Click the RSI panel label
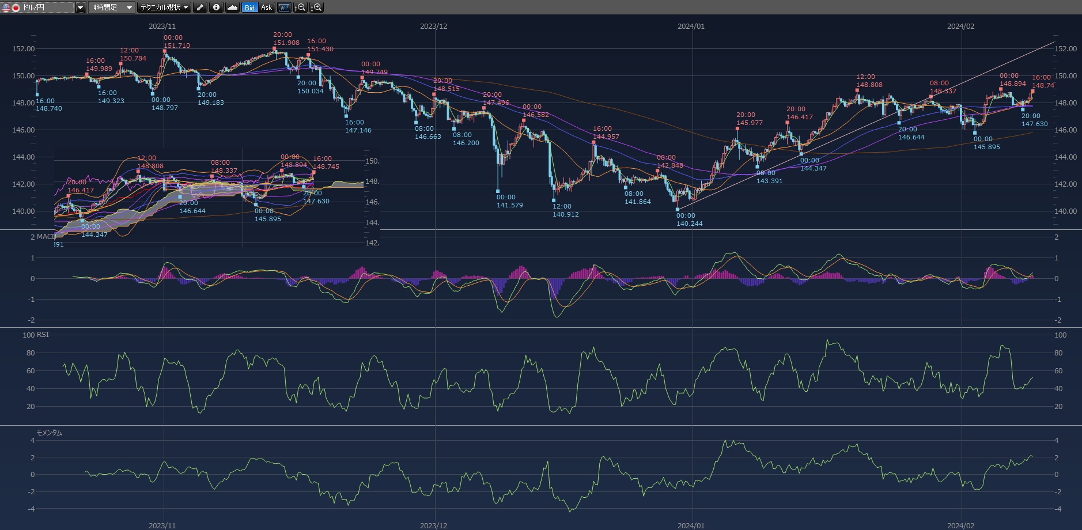This screenshot has height=530, width=1082. click(42, 335)
